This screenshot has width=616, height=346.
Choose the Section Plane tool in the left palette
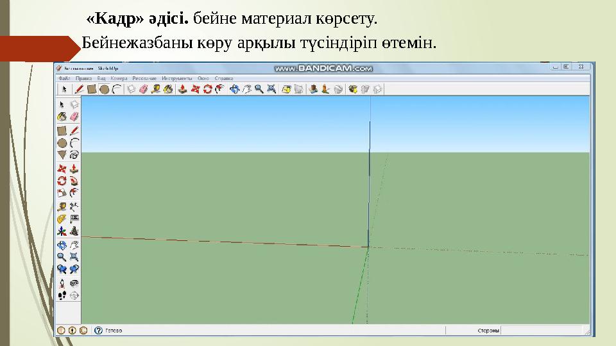tap(74, 295)
